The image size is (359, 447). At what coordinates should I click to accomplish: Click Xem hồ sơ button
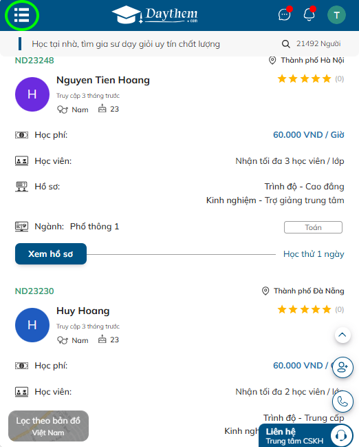pyautogui.click(x=51, y=253)
